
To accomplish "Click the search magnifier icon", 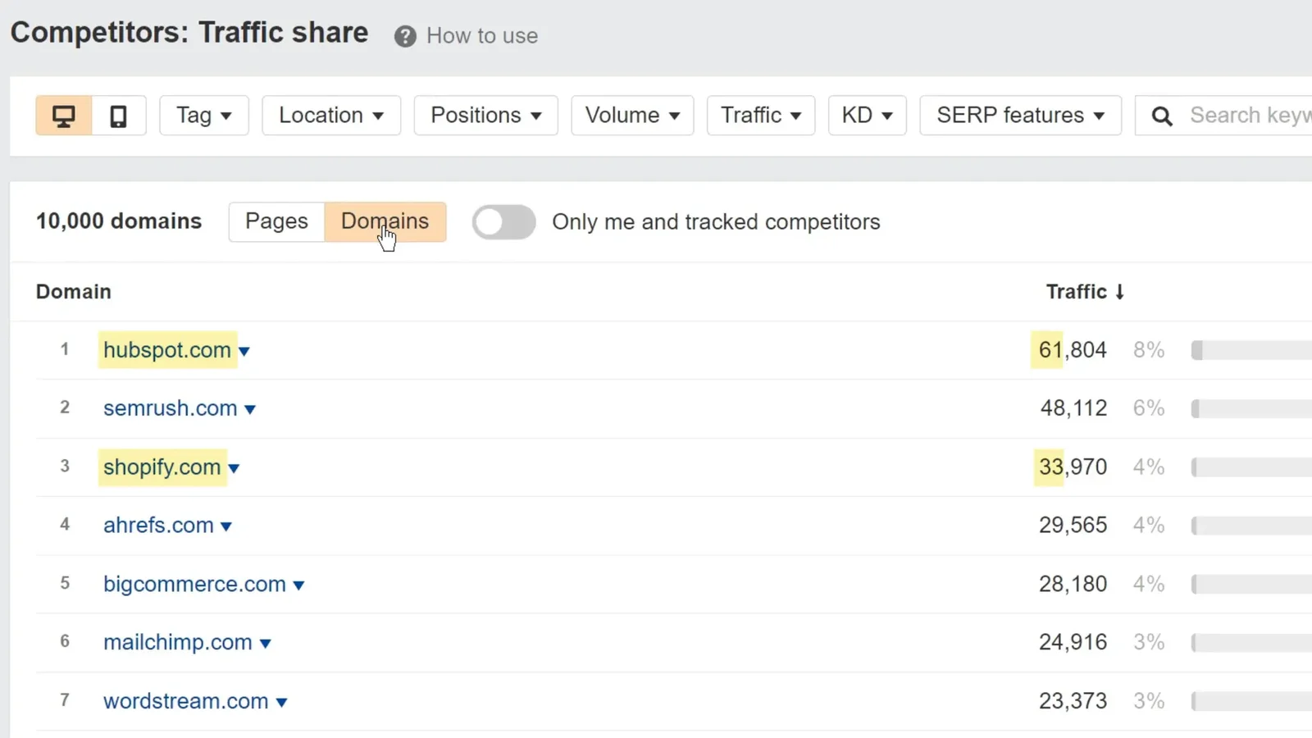I will point(1161,116).
